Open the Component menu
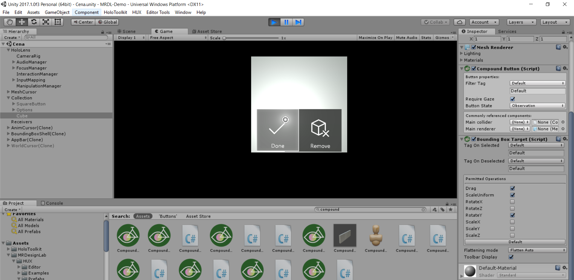 point(86,12)
